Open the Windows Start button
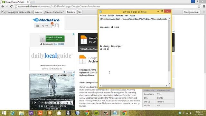Image resolution: width=206 pixels, height=116 pixels. [4, 113]
